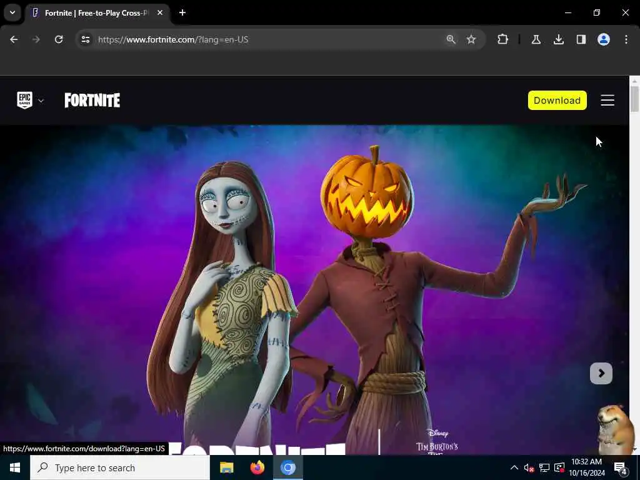This screenshot has width=640, height=480.
Task: Open File Explorer from taskbar
Action: click(226, 467)
